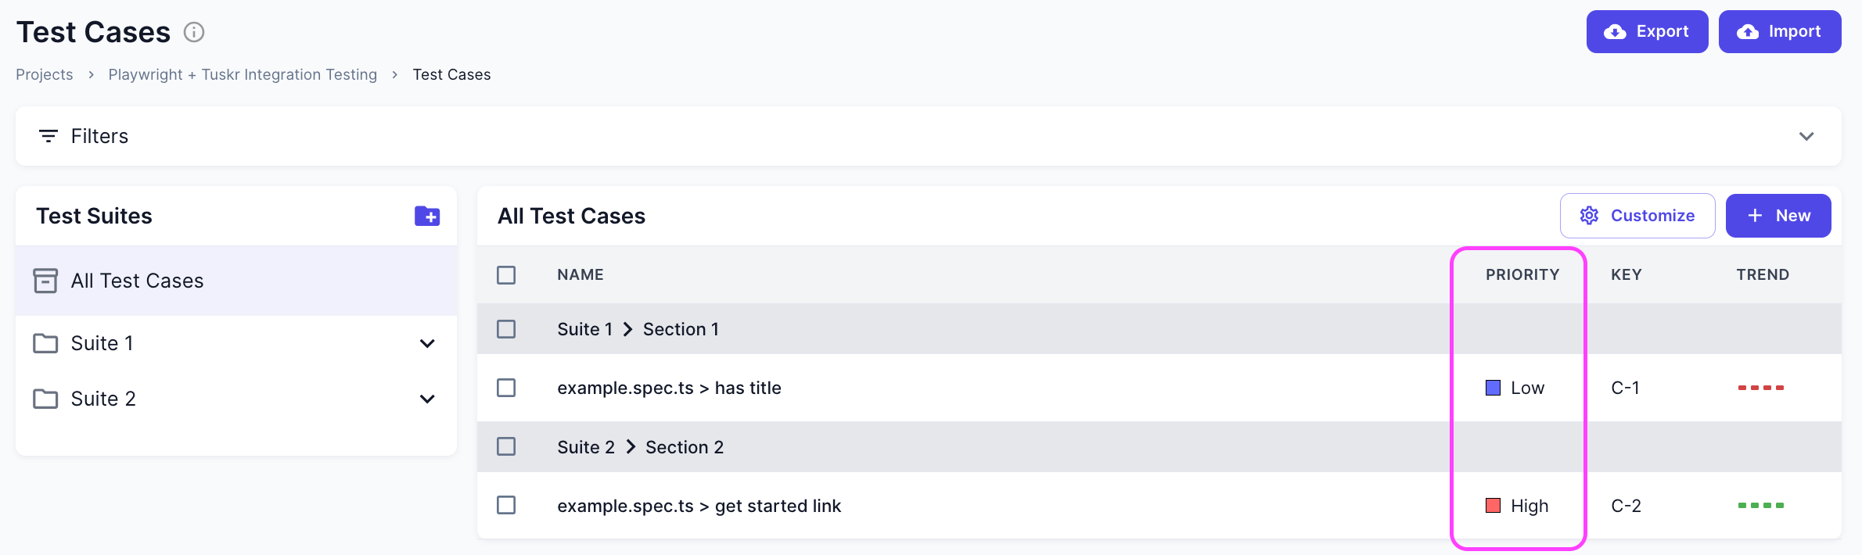
Task: Check the box for 'get started link' test
Action: click(x=506, y=505)
